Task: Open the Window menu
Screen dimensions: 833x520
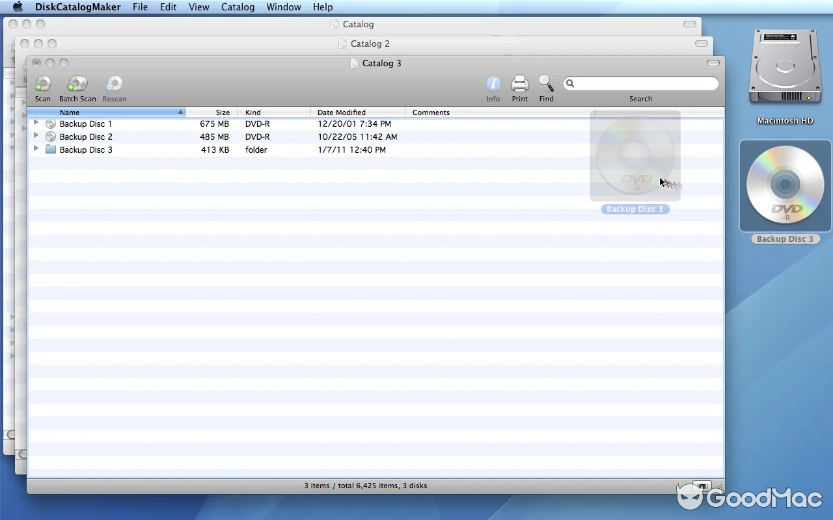Action: point(284,7)
